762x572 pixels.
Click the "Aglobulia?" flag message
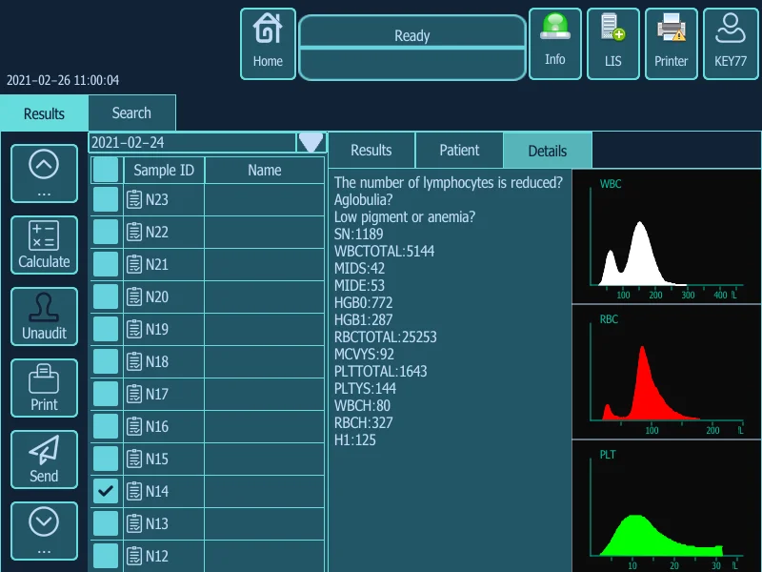coord(364,200)
